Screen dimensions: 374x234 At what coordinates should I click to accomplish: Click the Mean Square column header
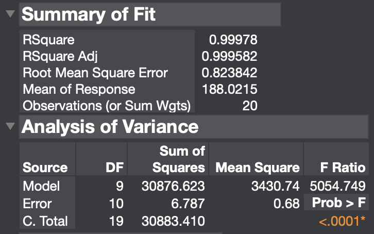click(258, 167)
